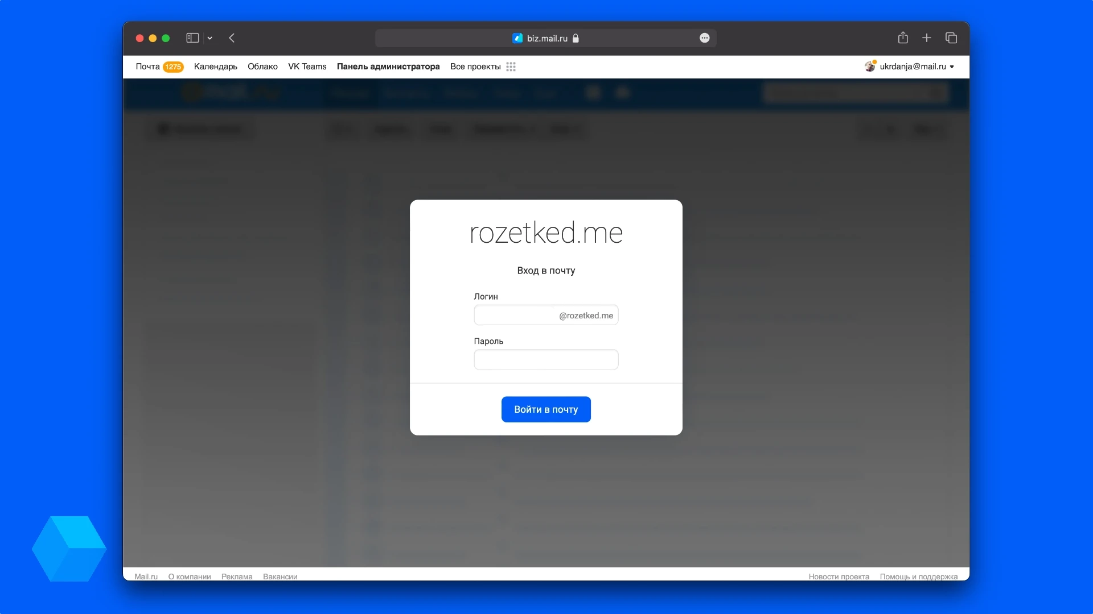This screenshot has height=614, width=1093.
Task: Open Mail.ru footer link
Action: coord(146,576)
